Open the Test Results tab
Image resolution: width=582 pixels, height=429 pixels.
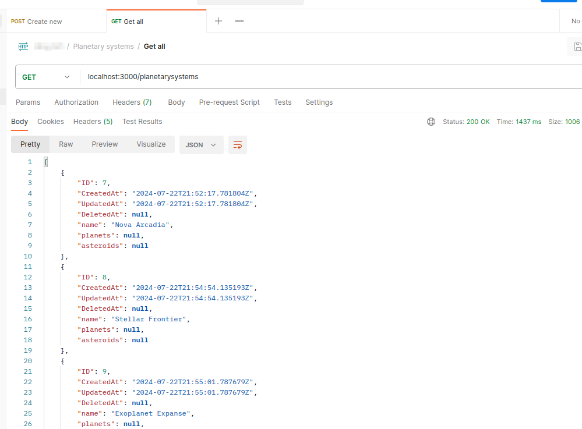142,122
